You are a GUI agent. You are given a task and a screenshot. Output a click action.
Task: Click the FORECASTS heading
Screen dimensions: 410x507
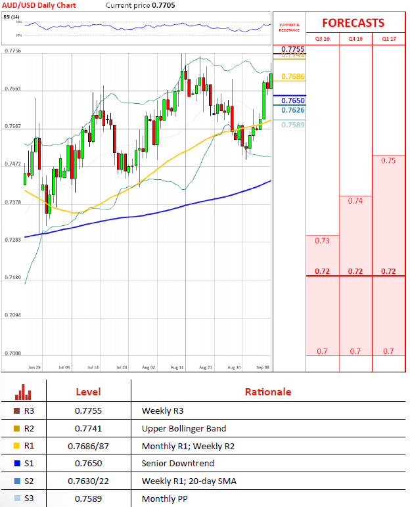click(x=353, y=23)
